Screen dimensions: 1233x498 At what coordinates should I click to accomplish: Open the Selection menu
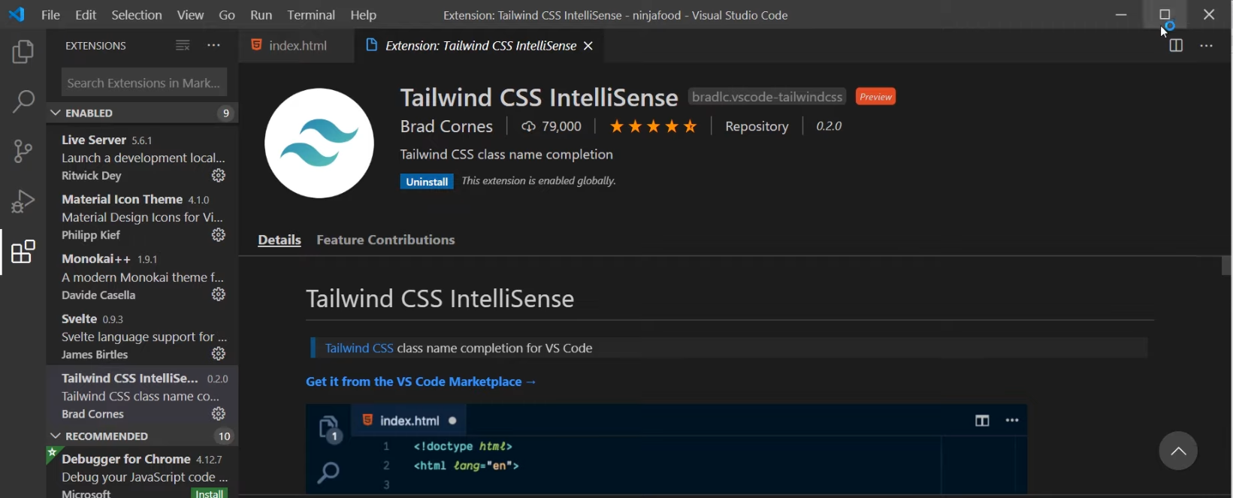(x=137, y=15)
